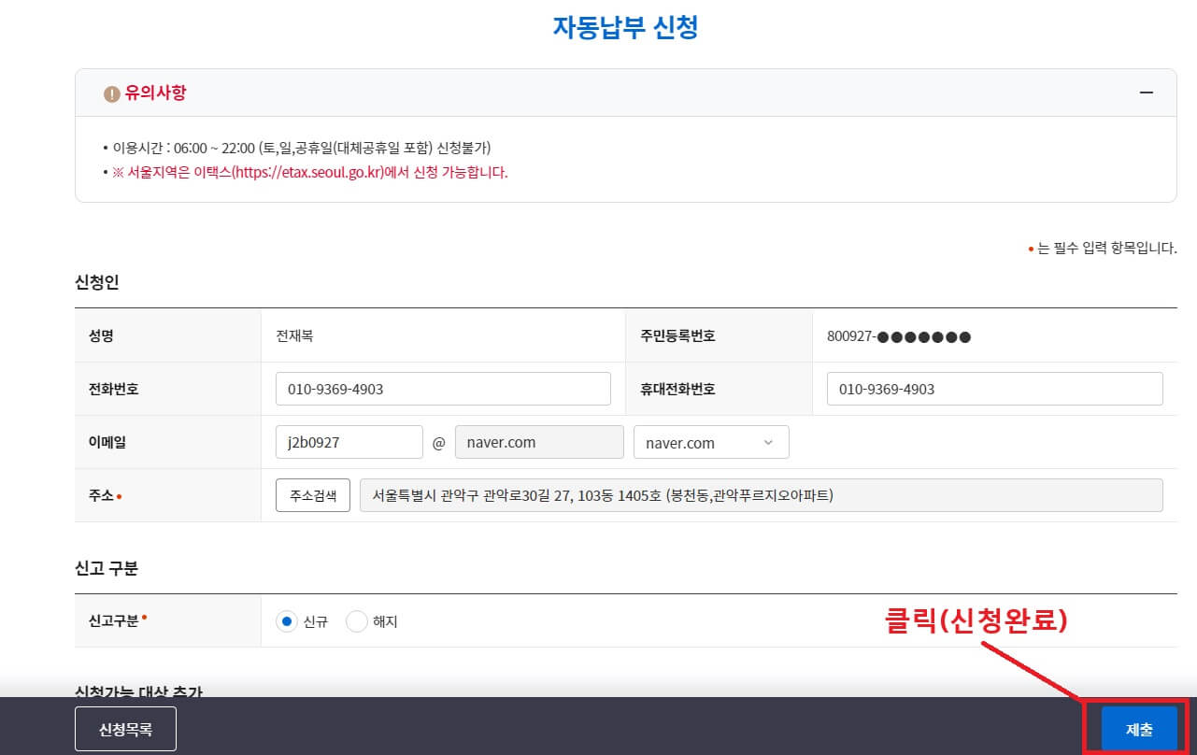Click the 이메일 label cell
This screenshot has width=1197, height=755.
tap(168, 442)
